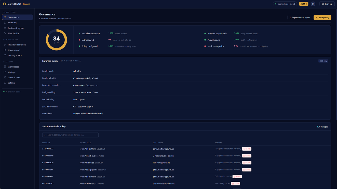The width and height of the screenshot is (337, 189).
Task: Click the 0% SSO required value
Action: tap(110, 40)
